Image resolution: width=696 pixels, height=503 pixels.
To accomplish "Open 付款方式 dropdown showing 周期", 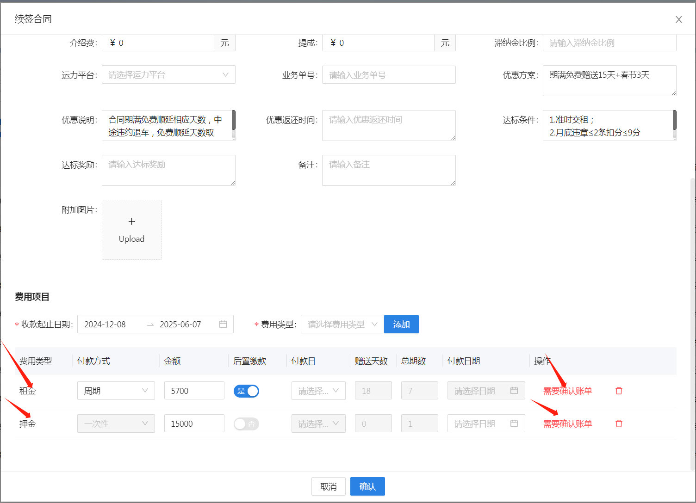I will coord(116,391).
